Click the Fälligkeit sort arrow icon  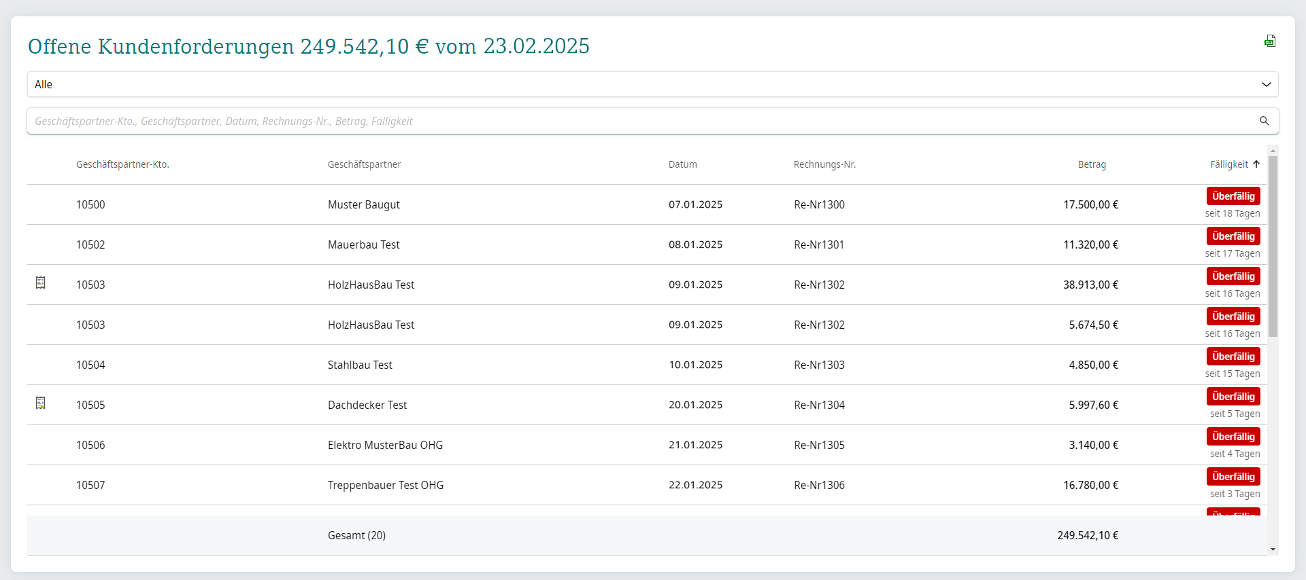click(1256, 164)
